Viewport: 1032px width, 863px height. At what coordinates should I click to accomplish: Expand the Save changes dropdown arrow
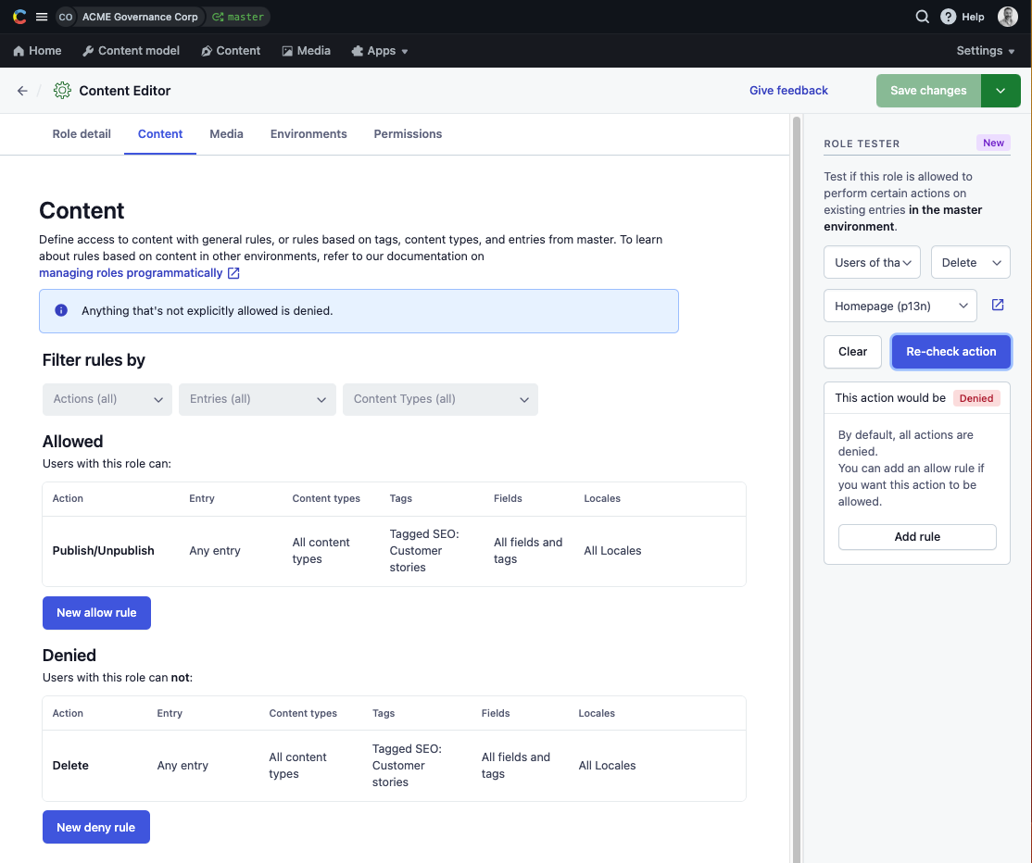(1001, 90)
